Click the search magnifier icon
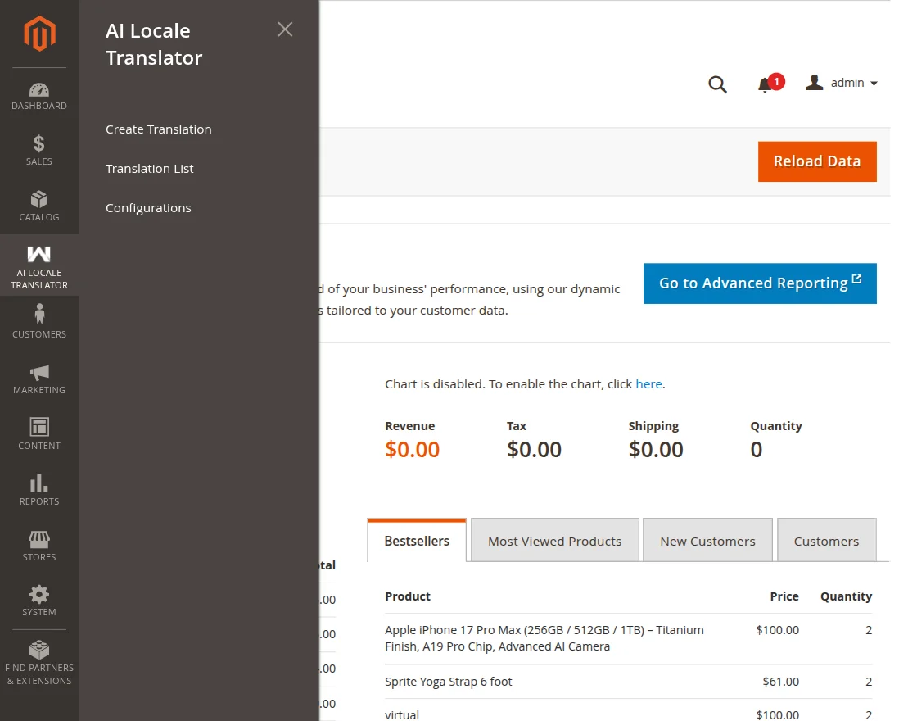The image size is (917, 721). point(717,84)
